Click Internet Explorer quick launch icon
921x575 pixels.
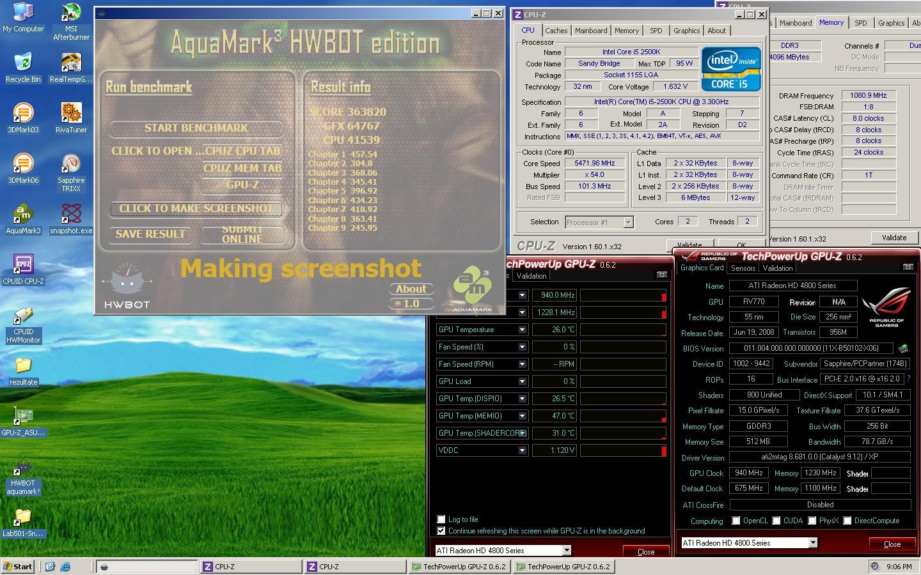click(65, 567)
